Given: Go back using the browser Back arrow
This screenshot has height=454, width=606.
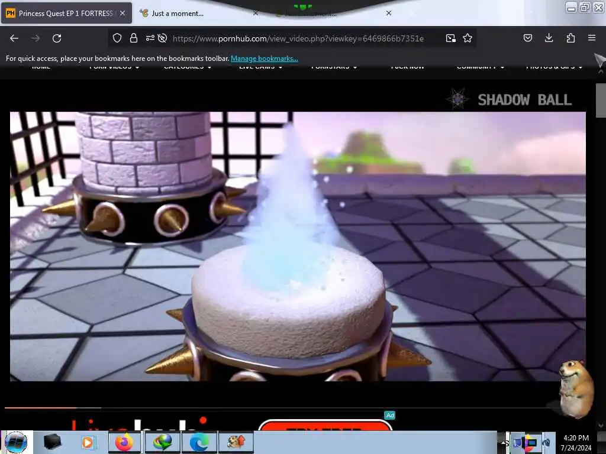Looking at the screenshot, I should pyautogui.click(x=14, y=38).
